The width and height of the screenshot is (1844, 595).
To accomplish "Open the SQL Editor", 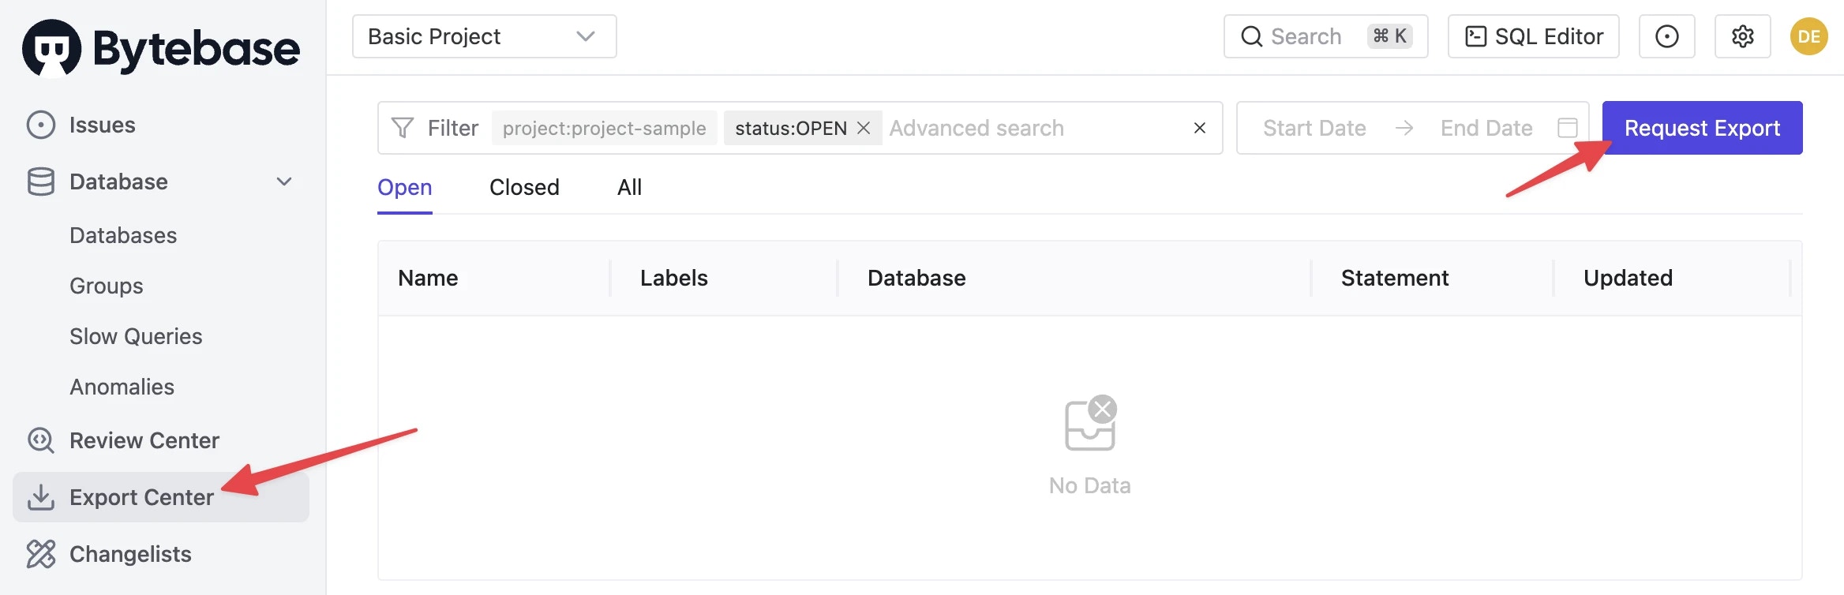I will tap(1534, 36).
